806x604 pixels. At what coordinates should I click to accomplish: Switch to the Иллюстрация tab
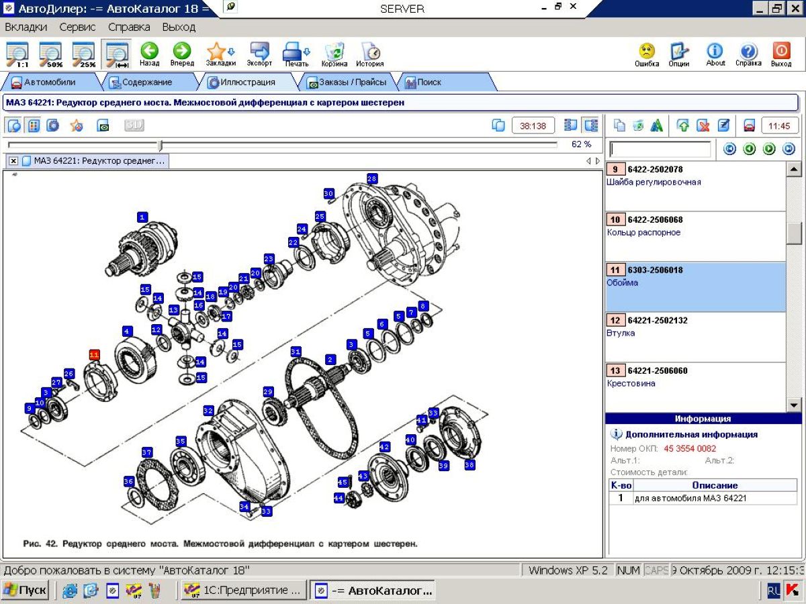pyautogui.click(x=247, y=83)
